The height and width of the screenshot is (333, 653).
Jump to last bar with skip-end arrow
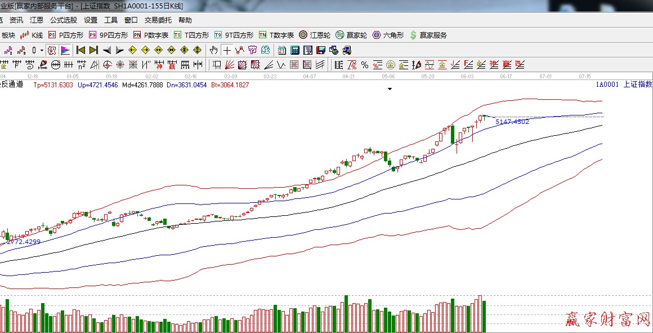(93, 50)
